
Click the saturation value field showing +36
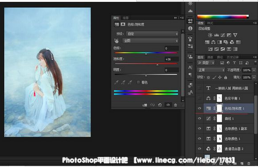click(x=172, y=59)
